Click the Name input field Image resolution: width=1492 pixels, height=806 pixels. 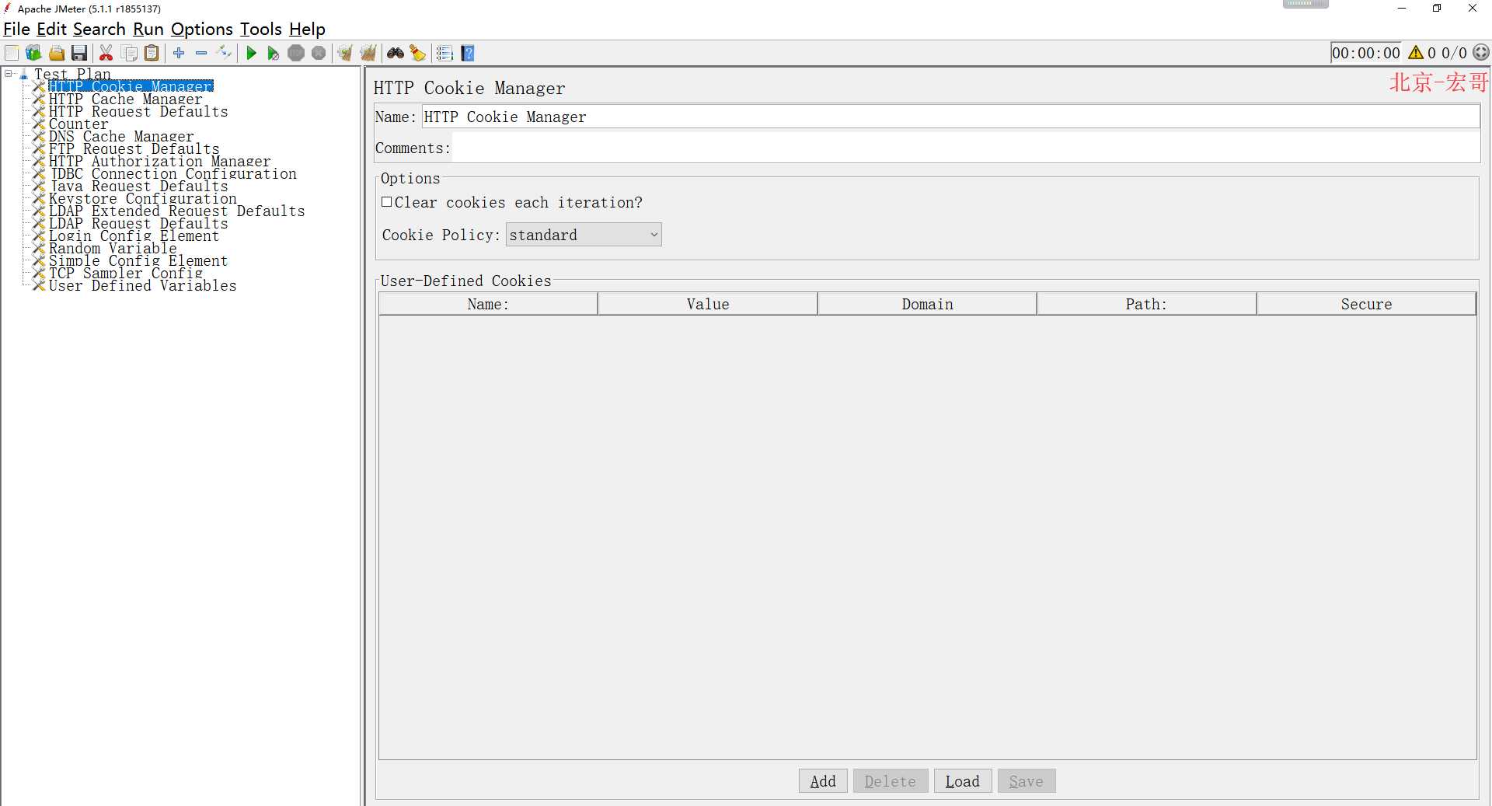click(950, 117)
